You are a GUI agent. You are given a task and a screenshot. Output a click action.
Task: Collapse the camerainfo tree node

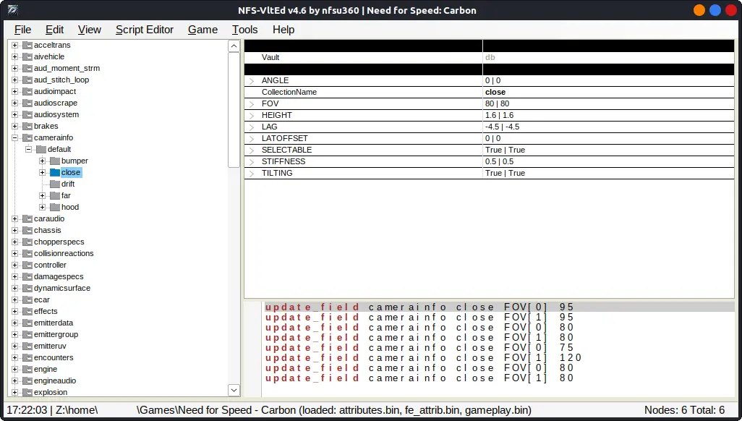(x=14, y=138)
